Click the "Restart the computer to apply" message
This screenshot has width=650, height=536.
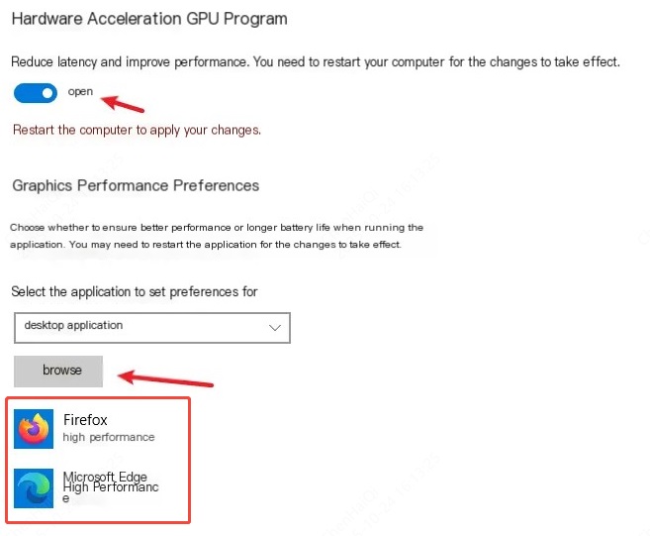(137, 130)
